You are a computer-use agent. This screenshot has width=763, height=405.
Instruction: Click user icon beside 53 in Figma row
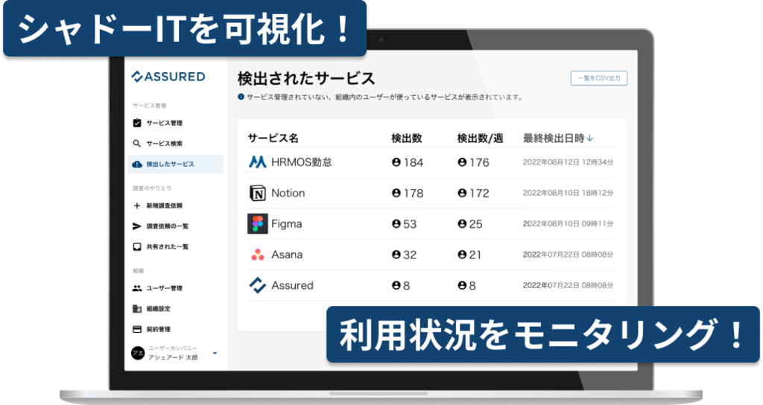[396, 223]
